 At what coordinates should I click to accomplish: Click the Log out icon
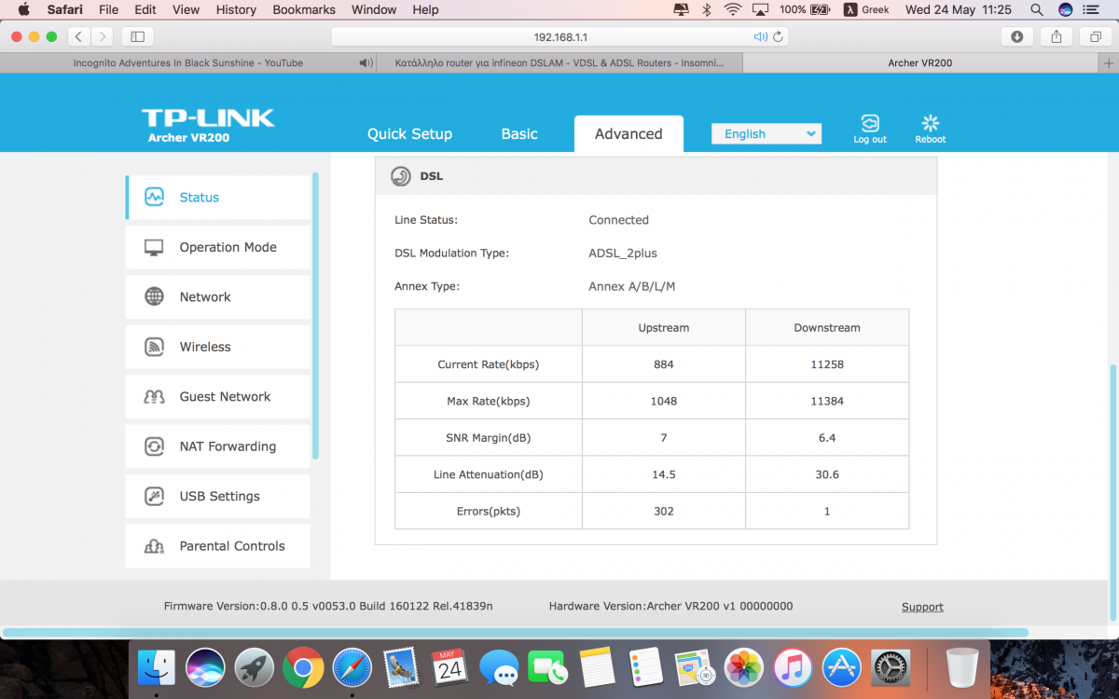pyautogui.click(x=870, y=124)
